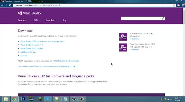Open Visual Studio 2012 trial software link

click(x=42, y=41)
